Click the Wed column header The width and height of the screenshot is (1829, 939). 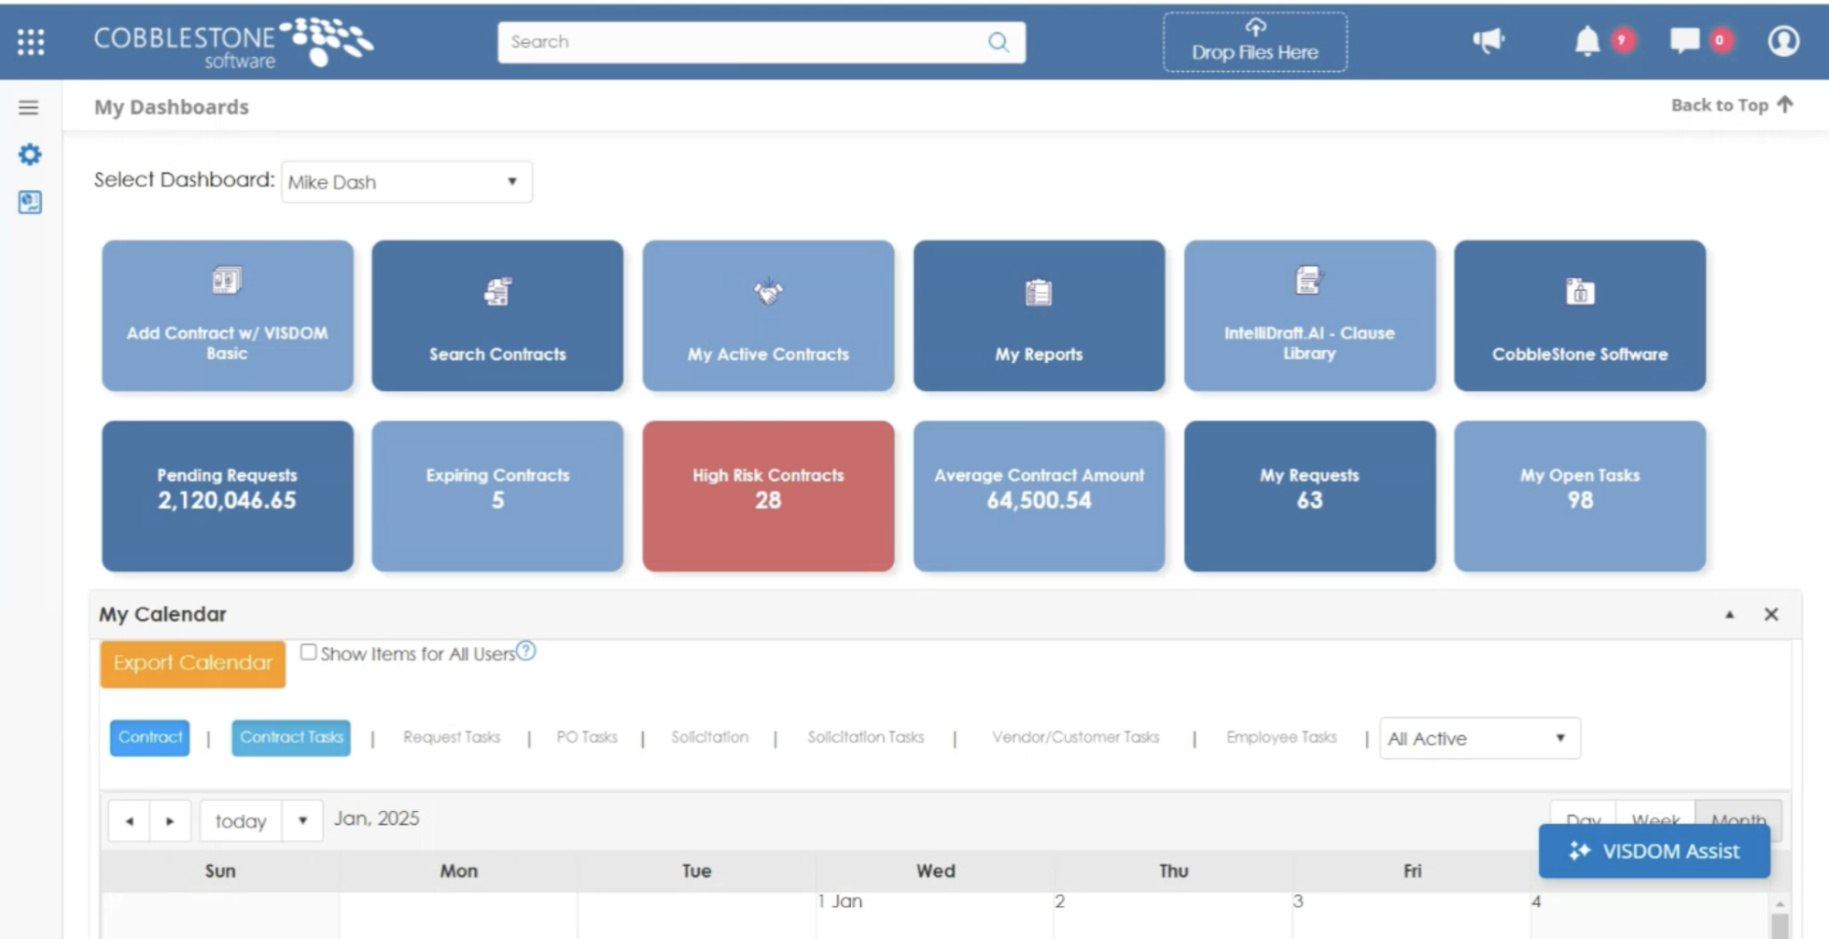935,871
